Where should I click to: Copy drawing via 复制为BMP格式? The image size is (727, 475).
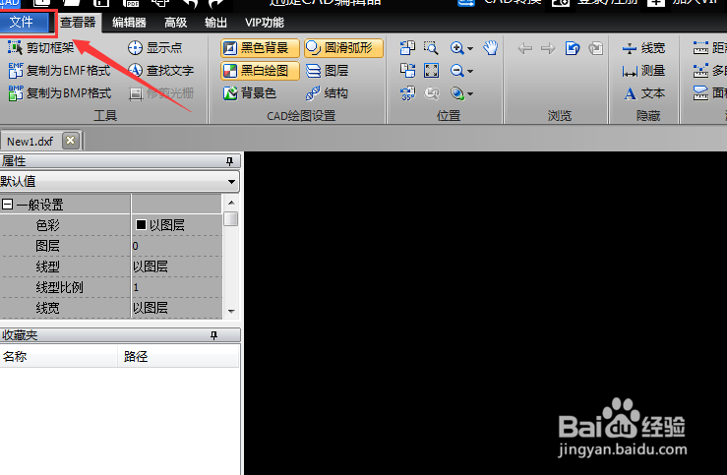click(x=60, y=93)
